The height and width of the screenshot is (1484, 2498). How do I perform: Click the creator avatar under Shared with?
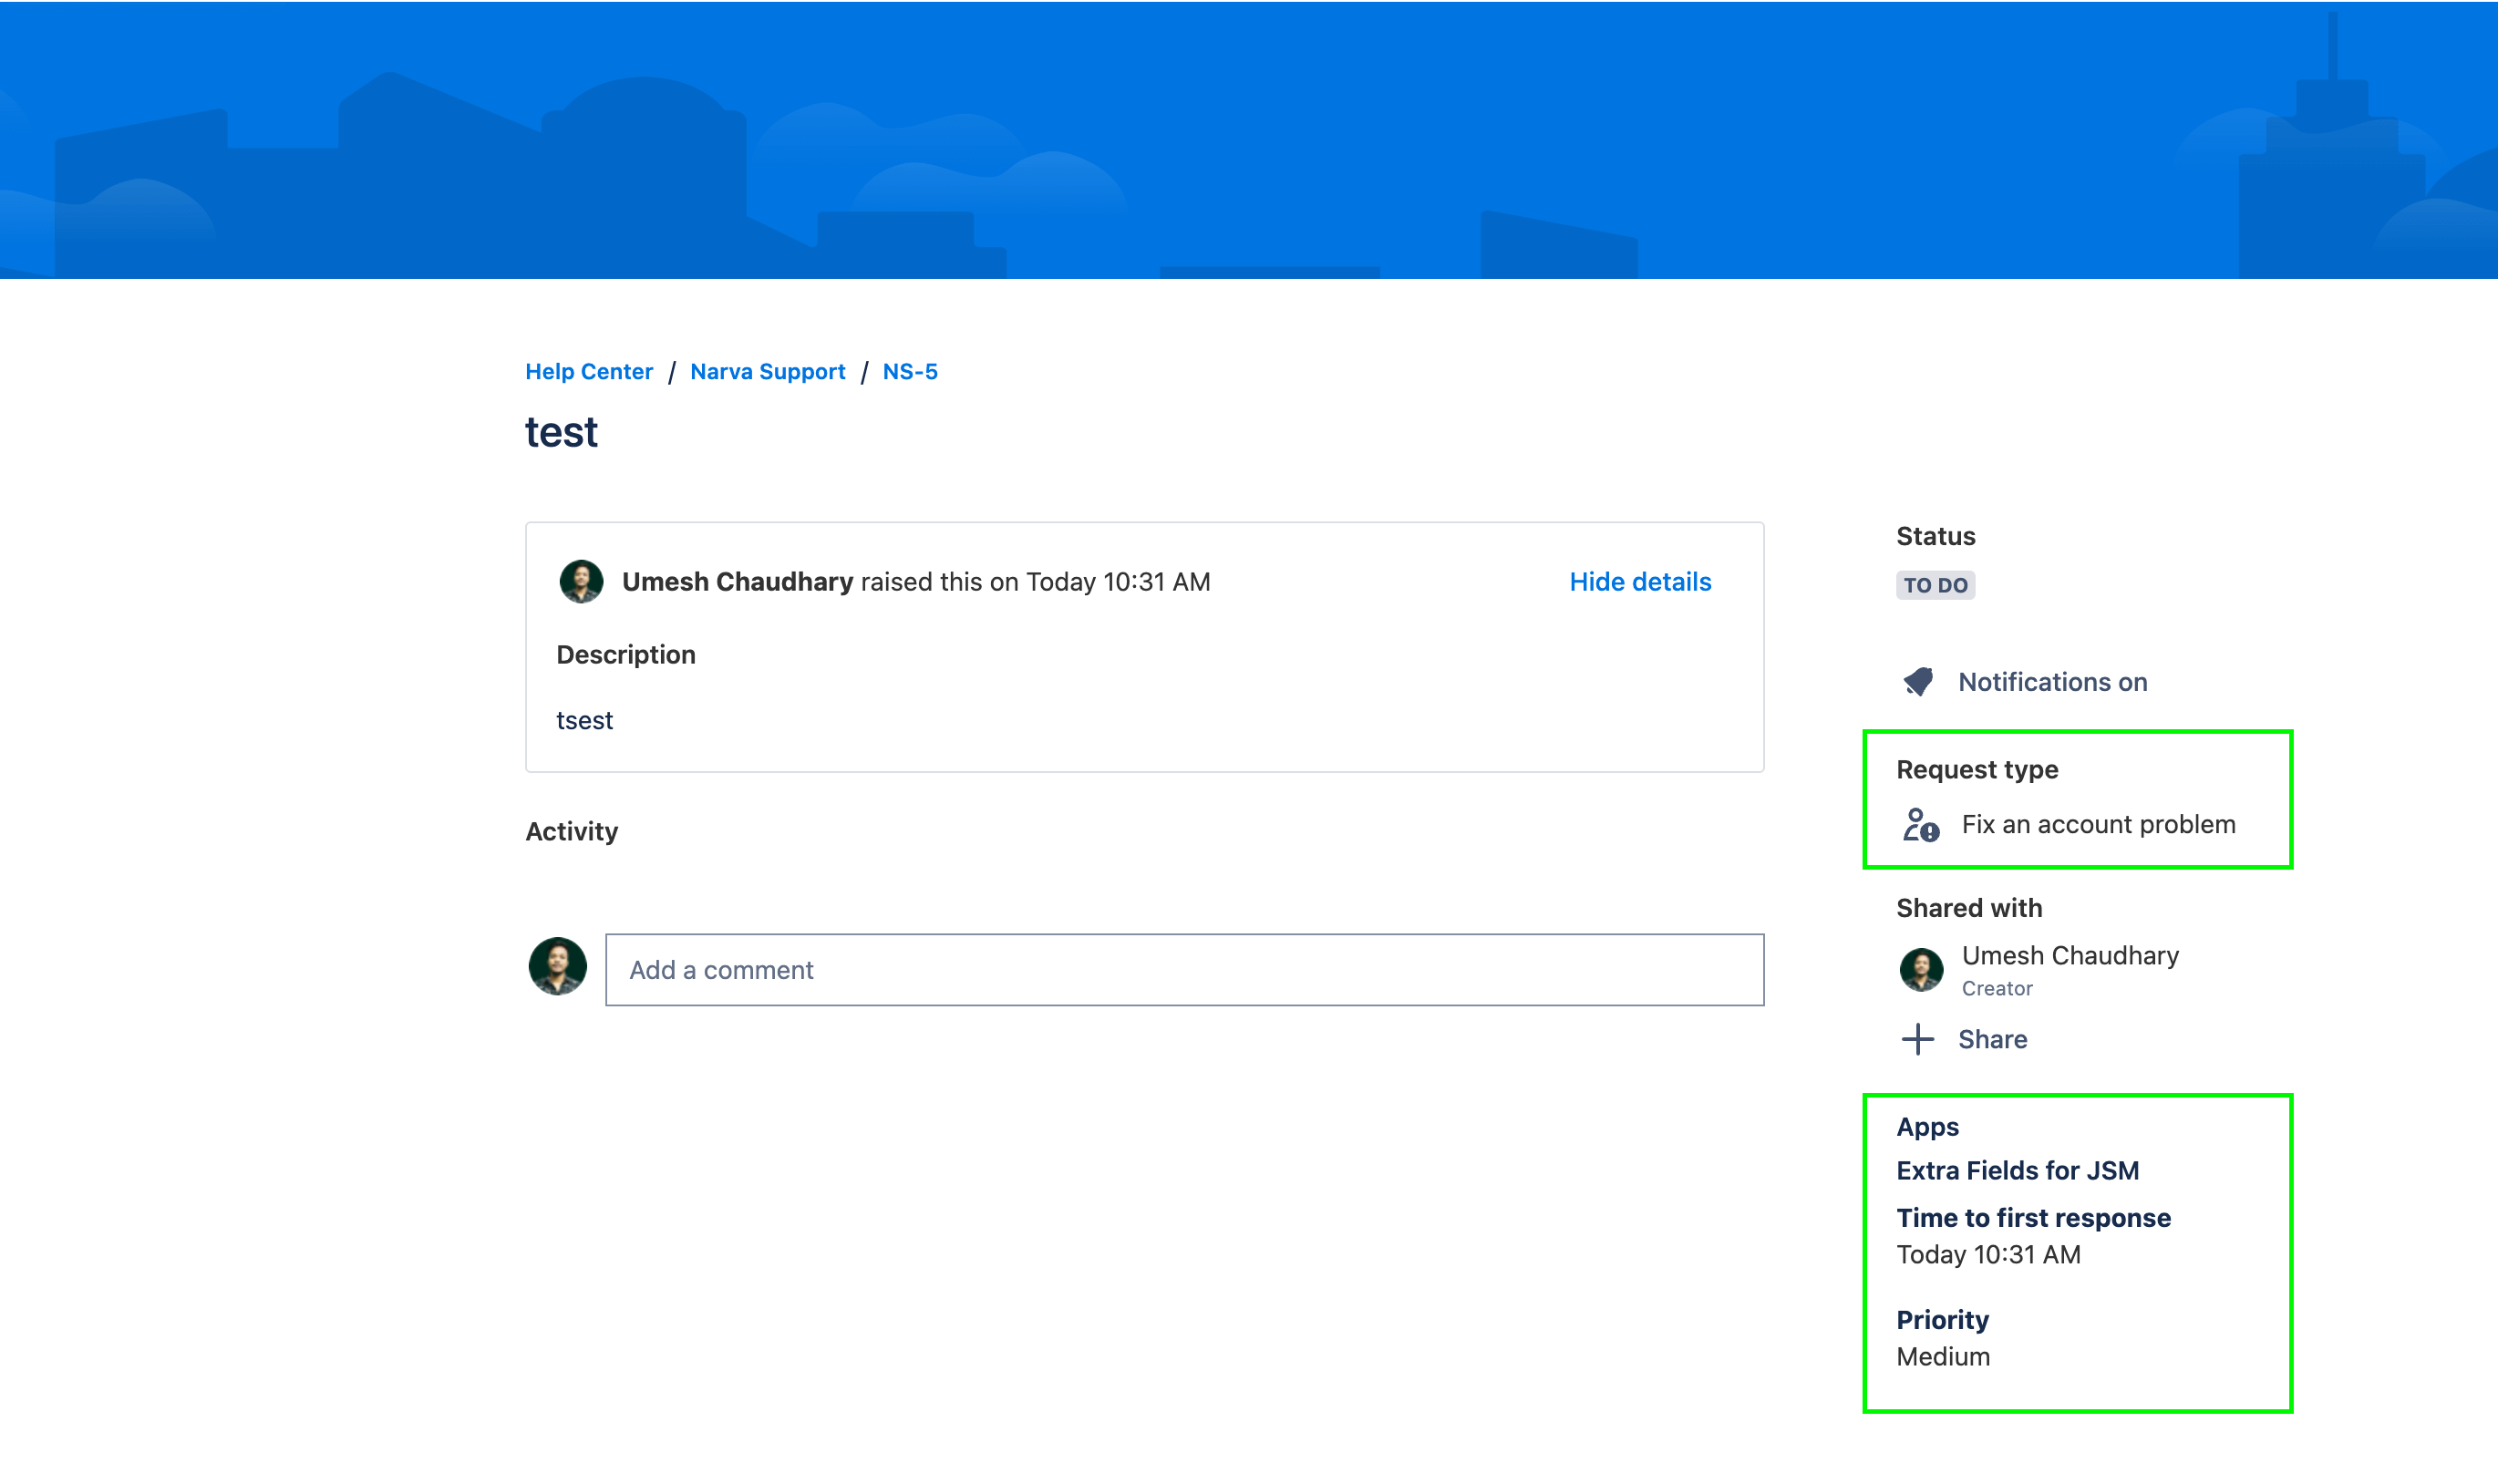pos(1920,969)
